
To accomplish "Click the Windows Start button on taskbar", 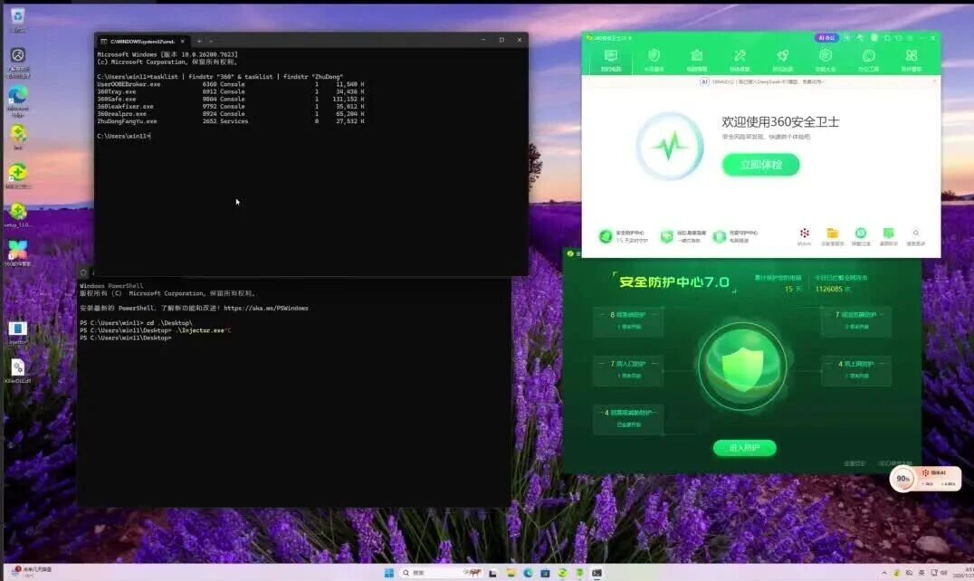I will click(389, 573).
